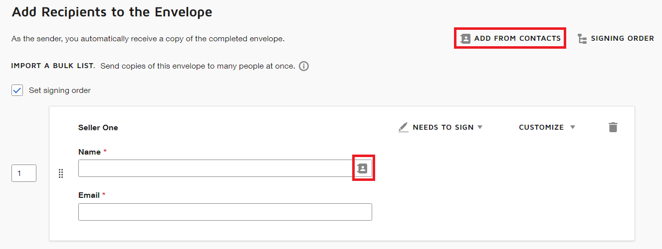
Task: Uncheck the Set signing order checkbox
Action: (x=17, y=90)
